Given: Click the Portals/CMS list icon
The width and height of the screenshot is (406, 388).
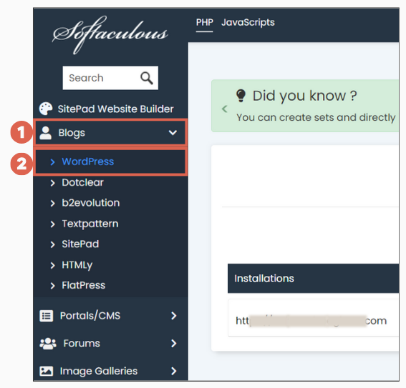Looking at the screenshot, I should pos(46,316).
